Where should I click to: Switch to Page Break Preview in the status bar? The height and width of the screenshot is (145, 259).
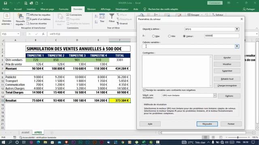[x=221, y=137]
